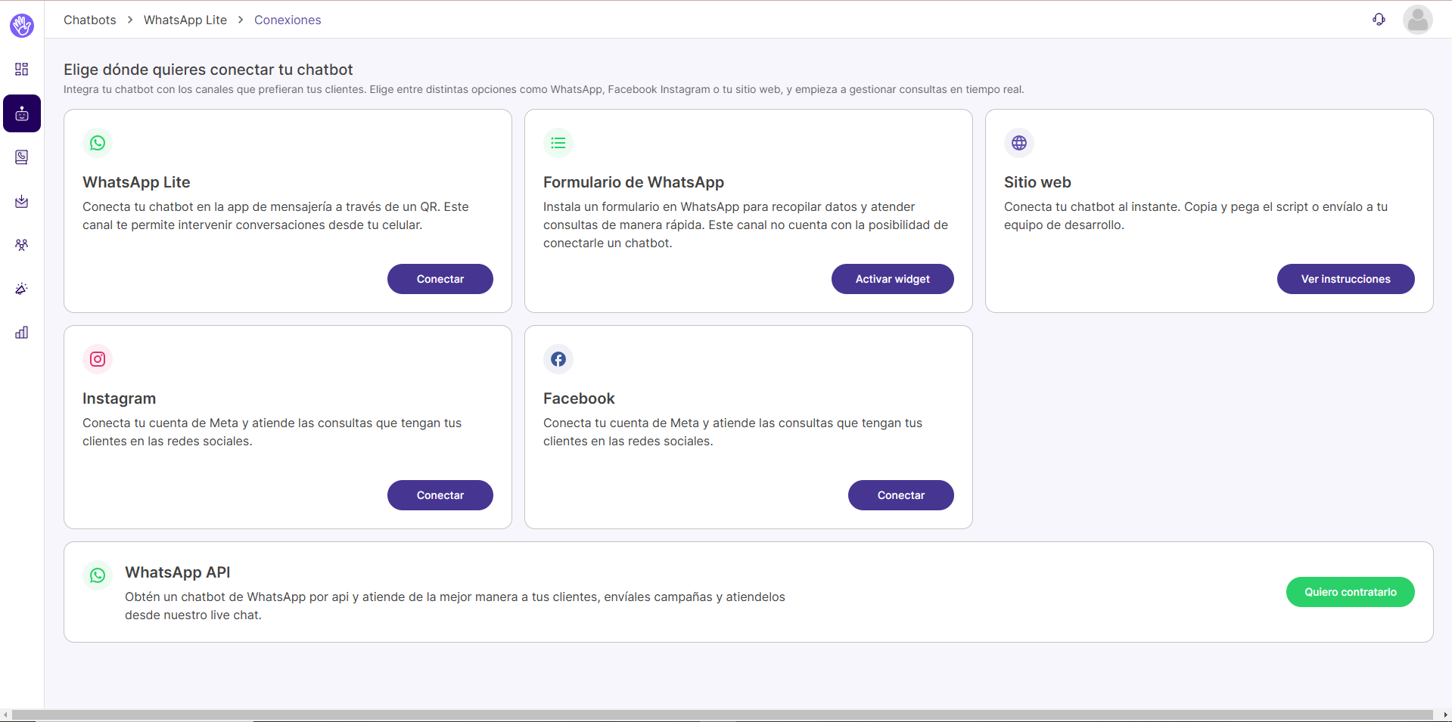Open the inbox download icon in sidebar

[22, 201]
